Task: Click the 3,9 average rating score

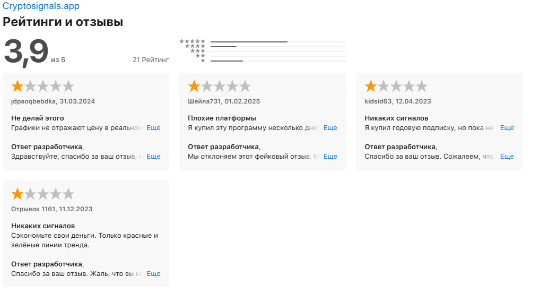Action: [x=26, y=52]
